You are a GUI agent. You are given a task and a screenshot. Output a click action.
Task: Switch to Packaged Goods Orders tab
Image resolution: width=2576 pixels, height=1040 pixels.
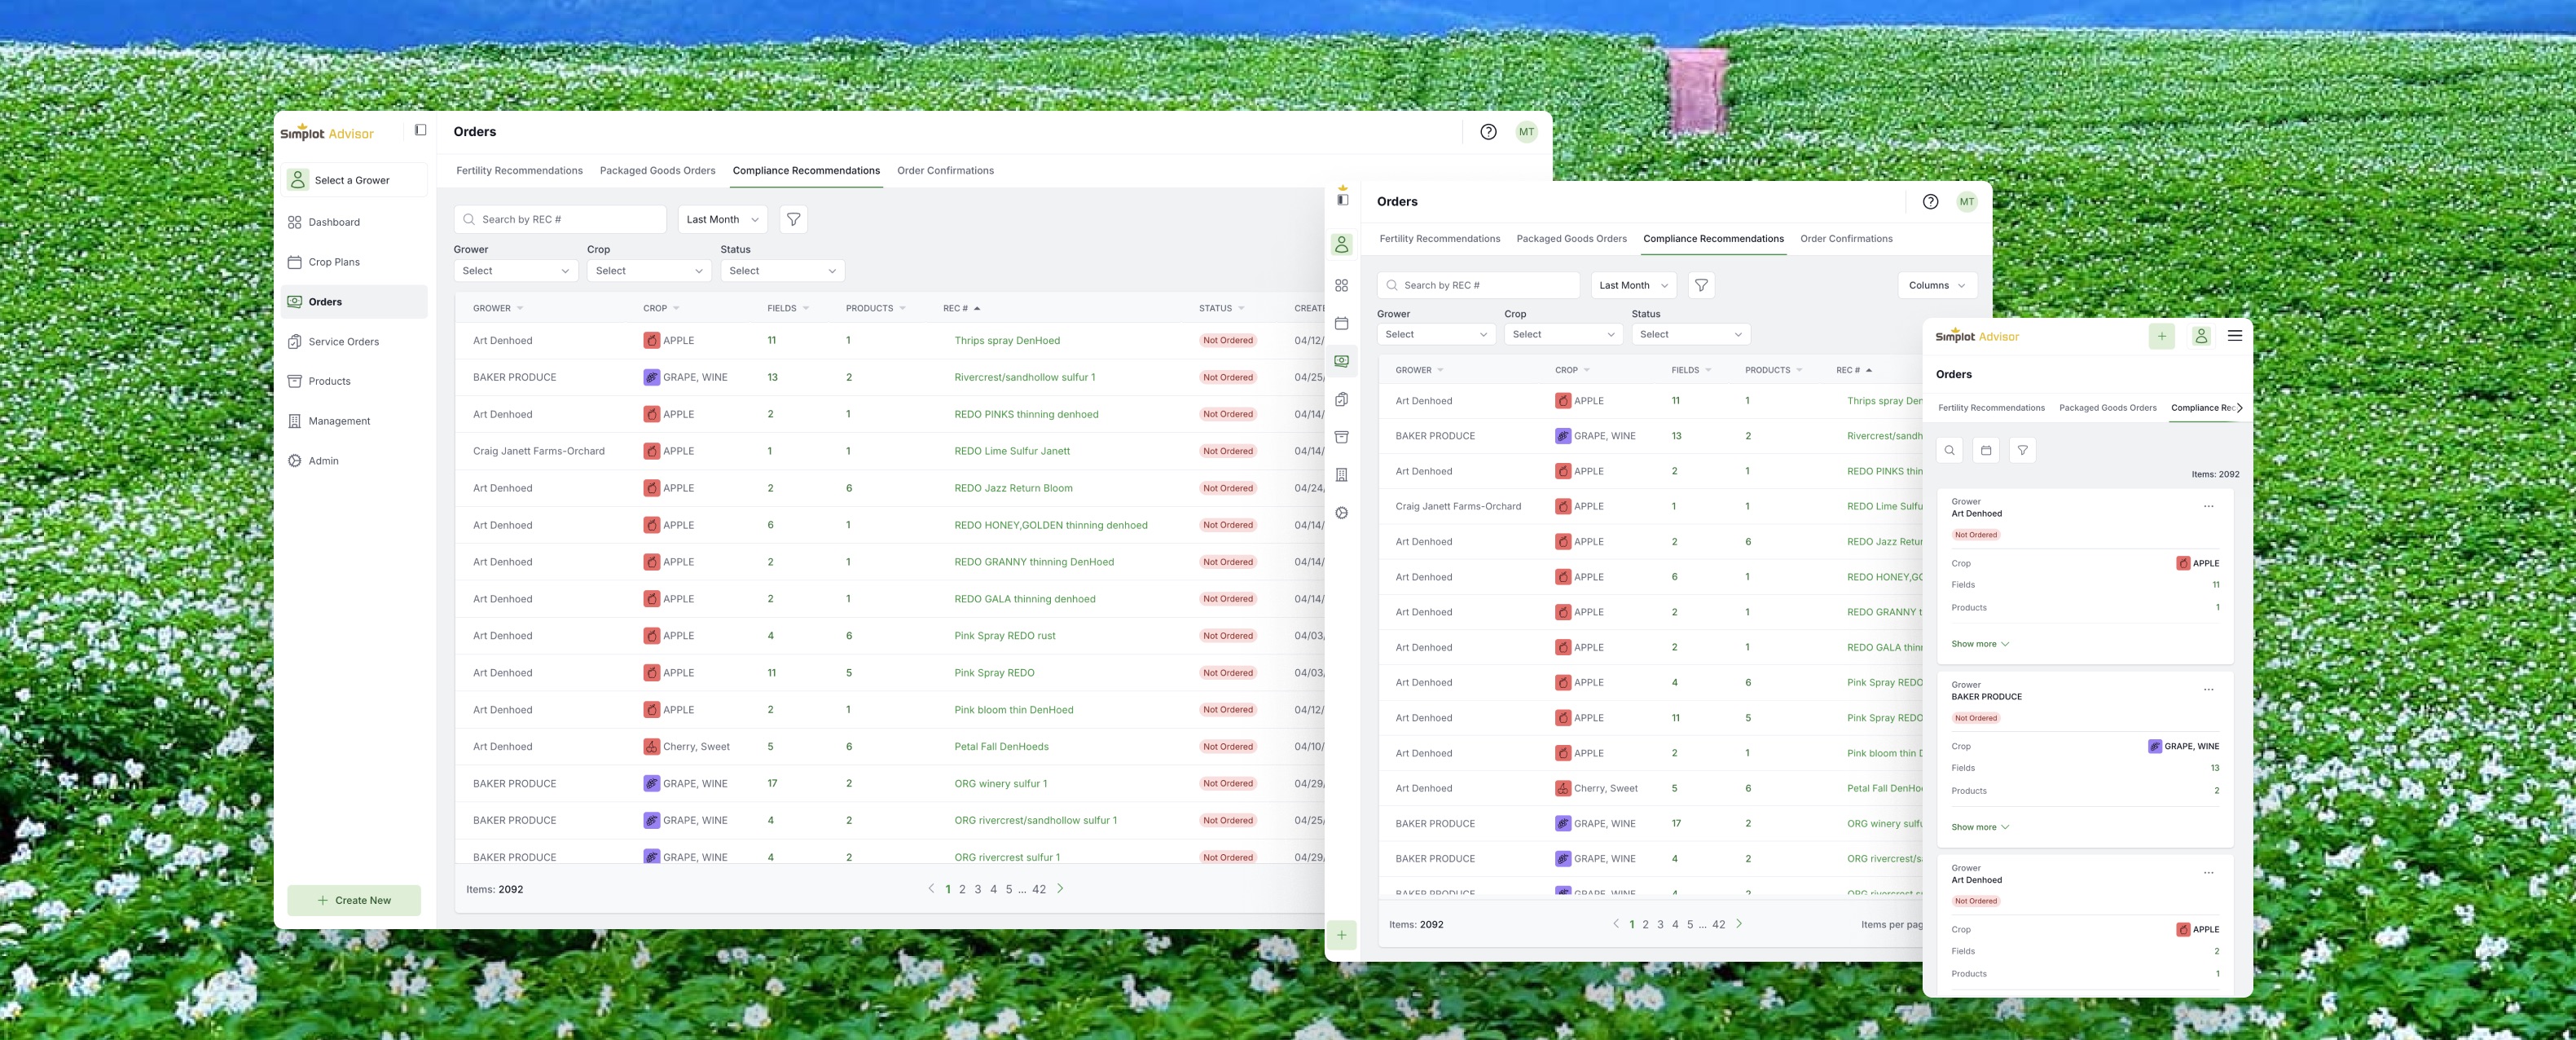tap(657, 171)
